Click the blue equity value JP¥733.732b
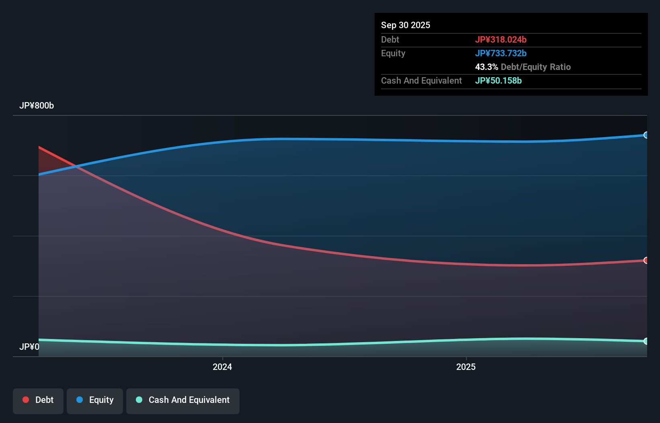This screenshot has width=660, height=423. coord(501,53)
